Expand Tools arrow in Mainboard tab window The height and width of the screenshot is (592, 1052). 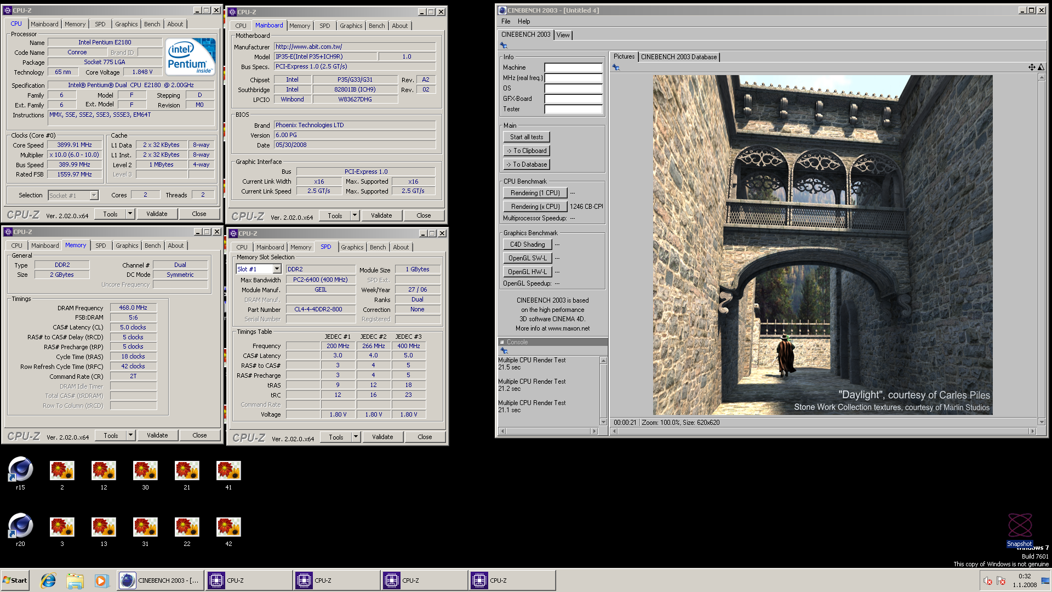click(355, 215)
